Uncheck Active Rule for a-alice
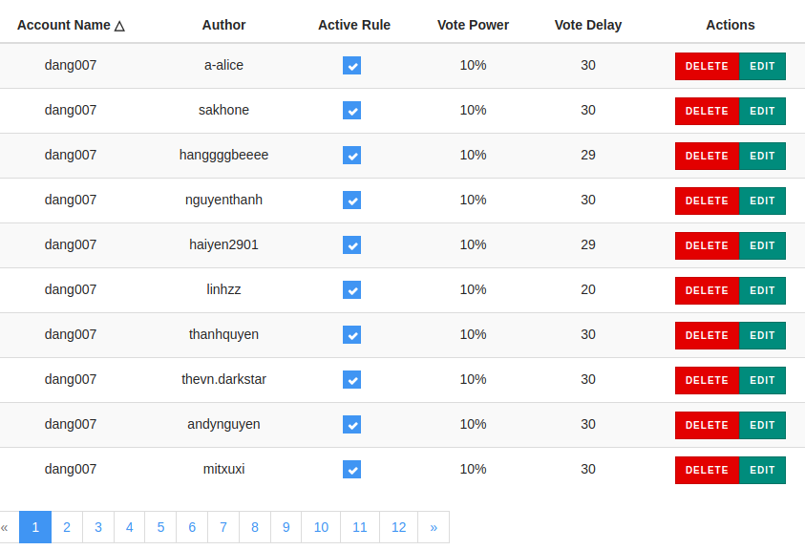Screen dimensions: 805x550 click(x=351, y=65)
